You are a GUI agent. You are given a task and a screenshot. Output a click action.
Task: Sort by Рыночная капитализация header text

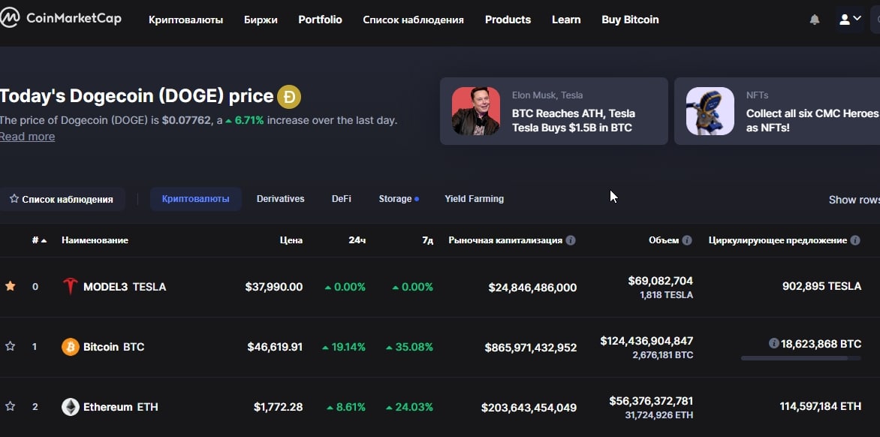click(x=505, y=240)
